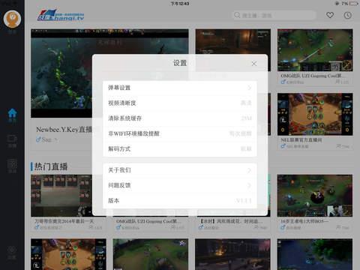Screen dimensions: 360x270
Task: Select the 版本 version row
Action: pos(180,201)
